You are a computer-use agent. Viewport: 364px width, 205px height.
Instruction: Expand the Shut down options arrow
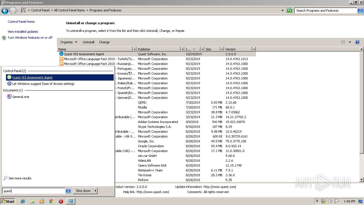coord(96,191)
